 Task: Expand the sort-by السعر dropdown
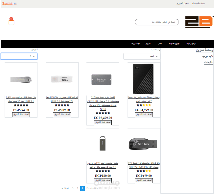(x=142, y=56)
